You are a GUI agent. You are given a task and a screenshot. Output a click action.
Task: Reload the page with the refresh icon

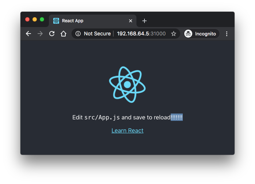click(52, 34)
